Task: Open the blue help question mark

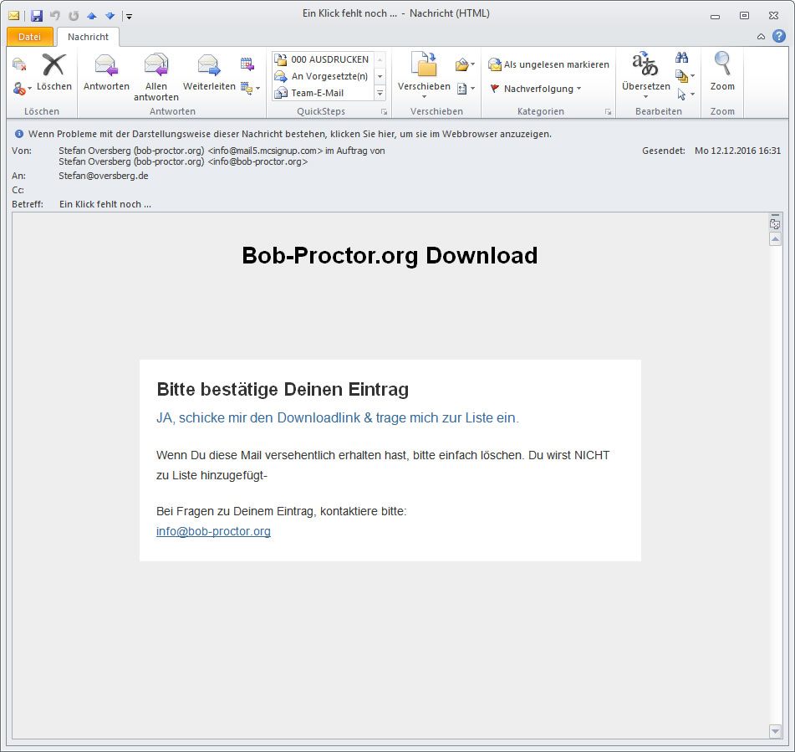Action: point(779,36)
